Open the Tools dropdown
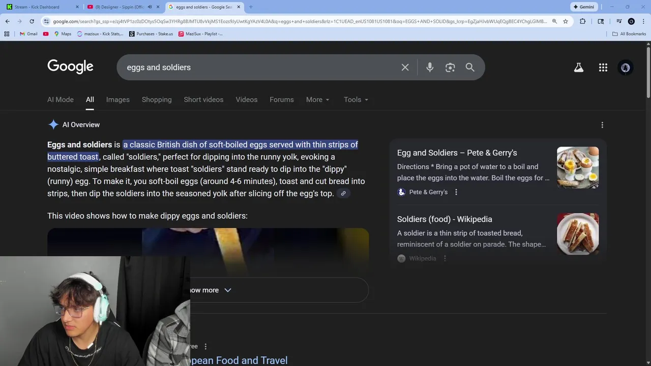The height and width of the screenshot is (366, 651). [356, 100]
